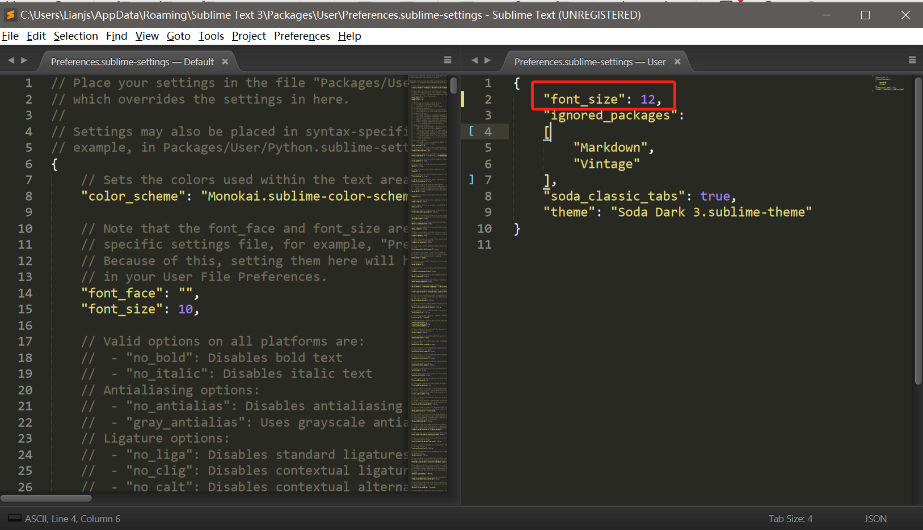
Task: Change the JSON syntax in status bar
Action: click(x=875, y=519)
